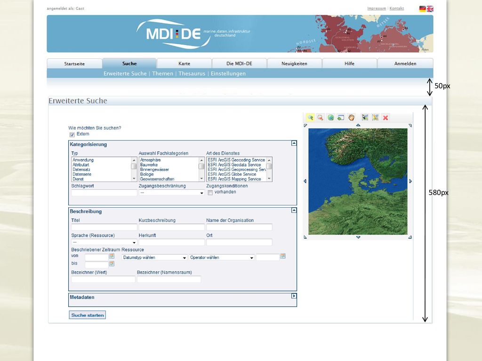Open the 'Die MDI-DE' tab

pyautogui.click(x=239, y=63)
